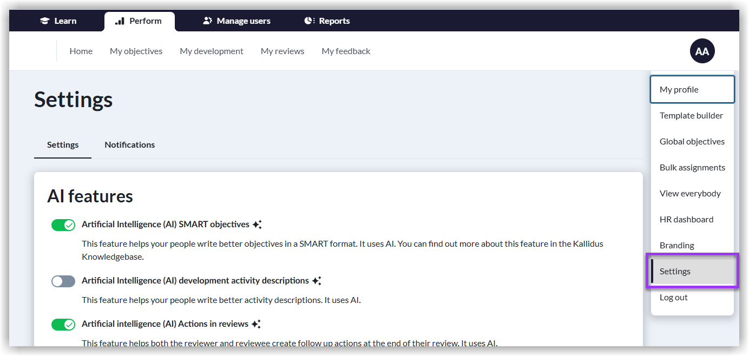
Task: Click sparkle icon beside development activity descriptions
Action: pos(317,281)
